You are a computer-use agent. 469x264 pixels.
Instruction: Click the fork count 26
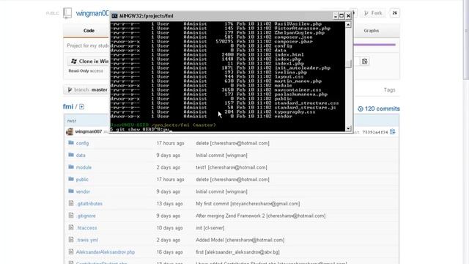[394, 13]
